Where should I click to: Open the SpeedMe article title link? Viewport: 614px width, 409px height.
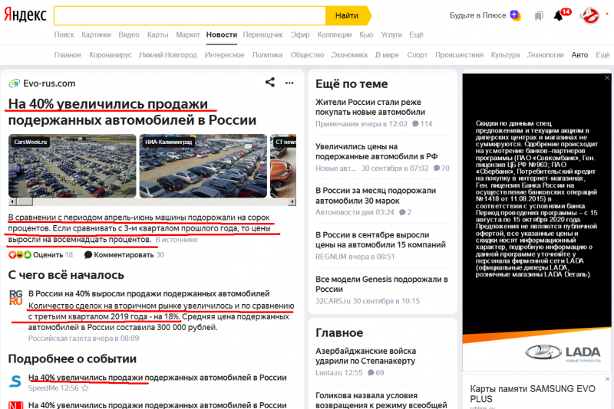pos(157,378)
